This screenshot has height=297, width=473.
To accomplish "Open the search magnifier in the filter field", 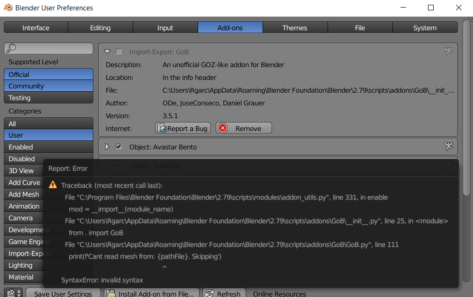I will click(10, 48).
